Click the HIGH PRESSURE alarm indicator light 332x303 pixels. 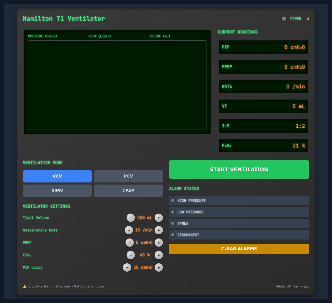click(x=173, y=200)
